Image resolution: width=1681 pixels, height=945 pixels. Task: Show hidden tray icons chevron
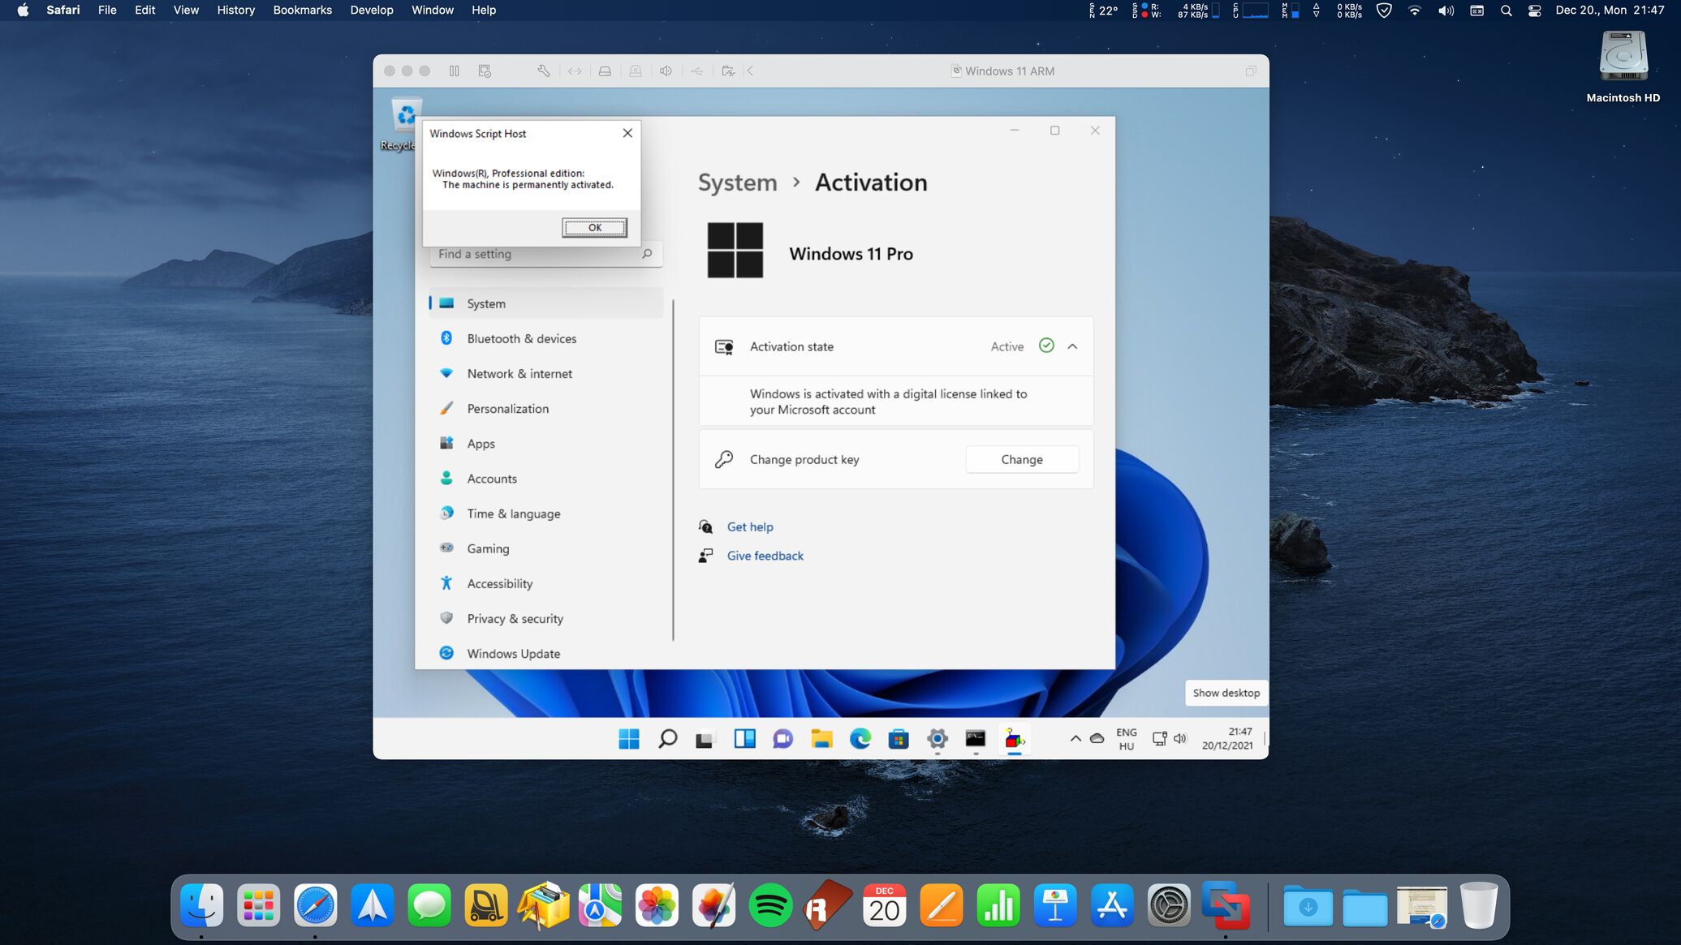coord(1075,739)
